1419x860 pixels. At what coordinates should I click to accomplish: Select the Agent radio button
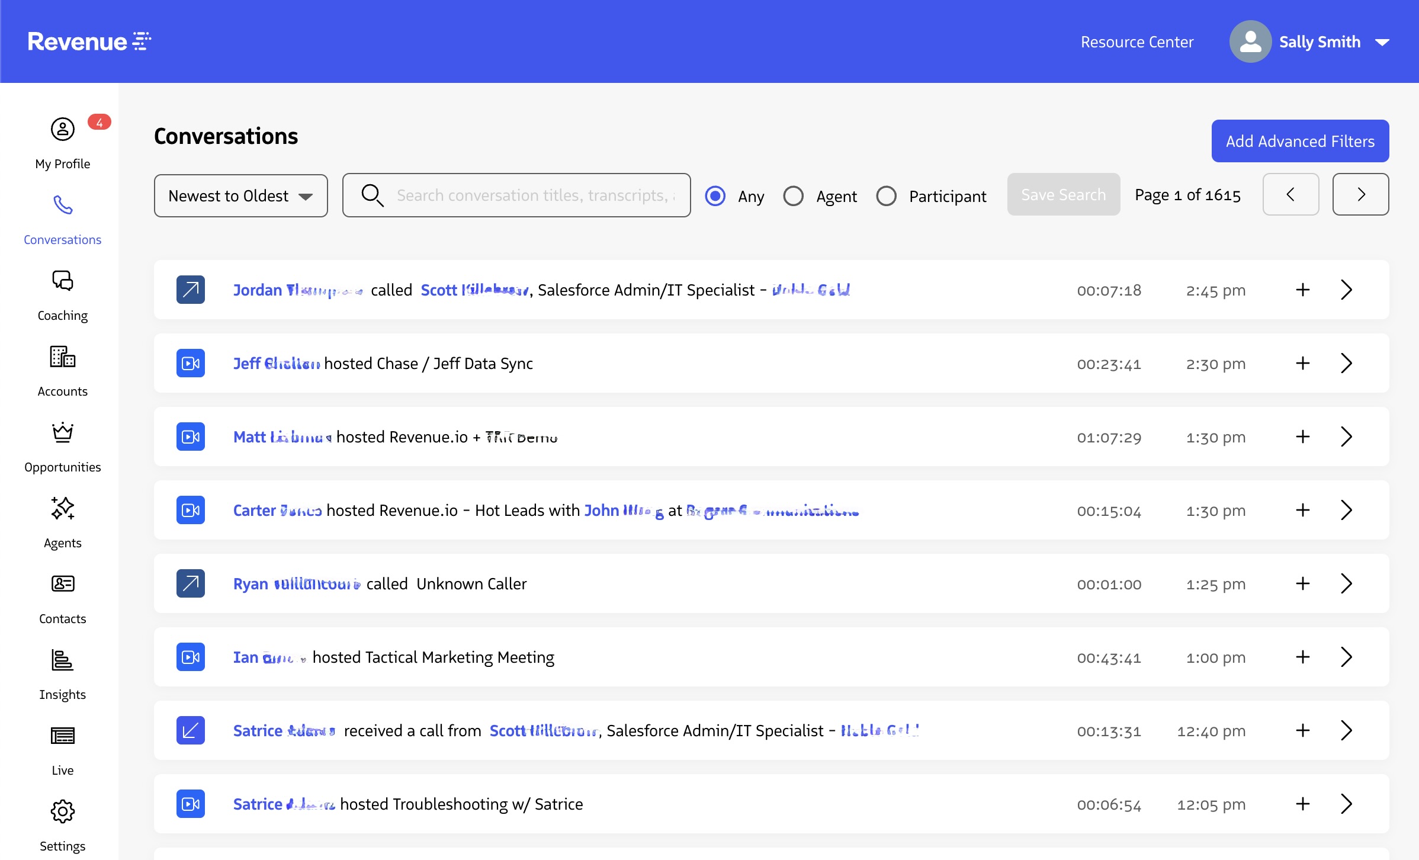coord(793,195)
